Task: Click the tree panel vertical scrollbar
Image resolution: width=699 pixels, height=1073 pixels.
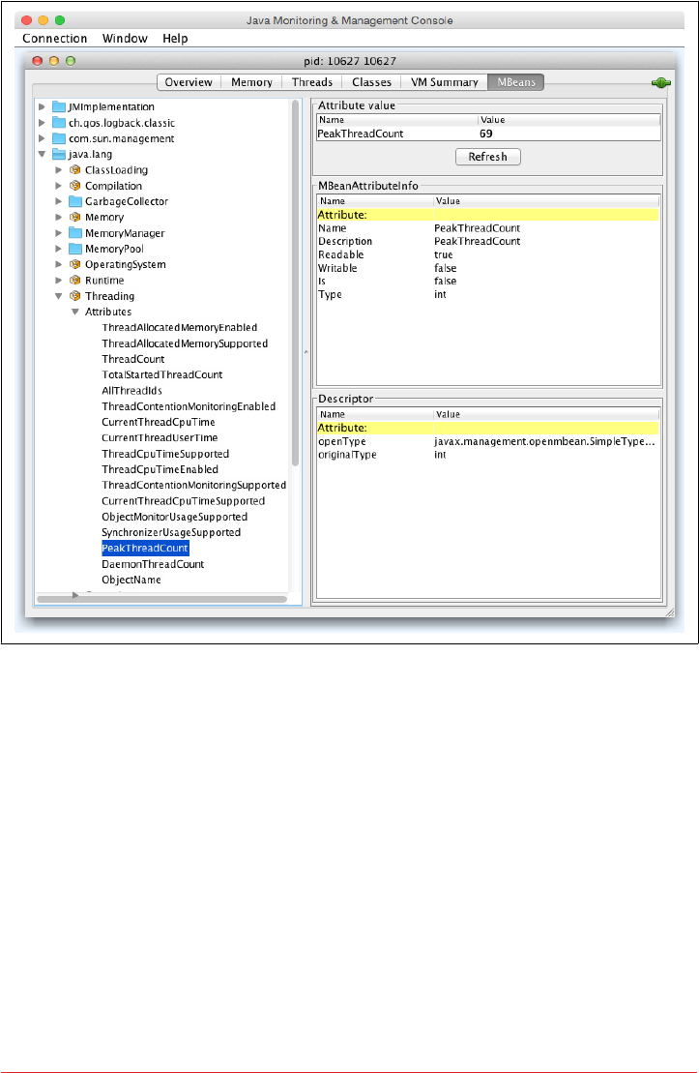Action: point(296,283)
